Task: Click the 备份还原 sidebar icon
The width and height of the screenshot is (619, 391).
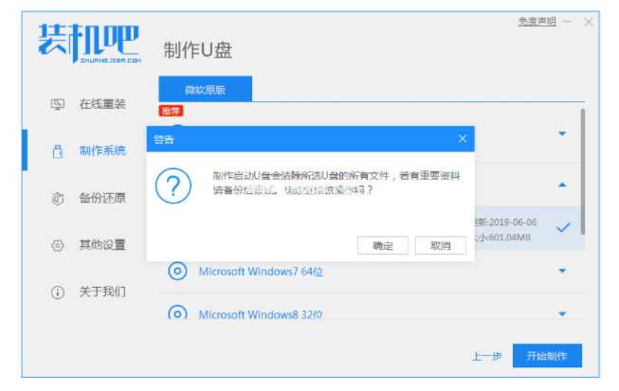Action: [x=57, y=198]
